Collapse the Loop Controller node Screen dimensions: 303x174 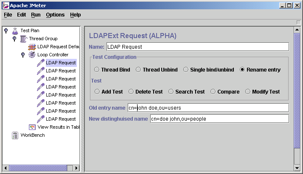pyautogui.click(x=22, y=55)
